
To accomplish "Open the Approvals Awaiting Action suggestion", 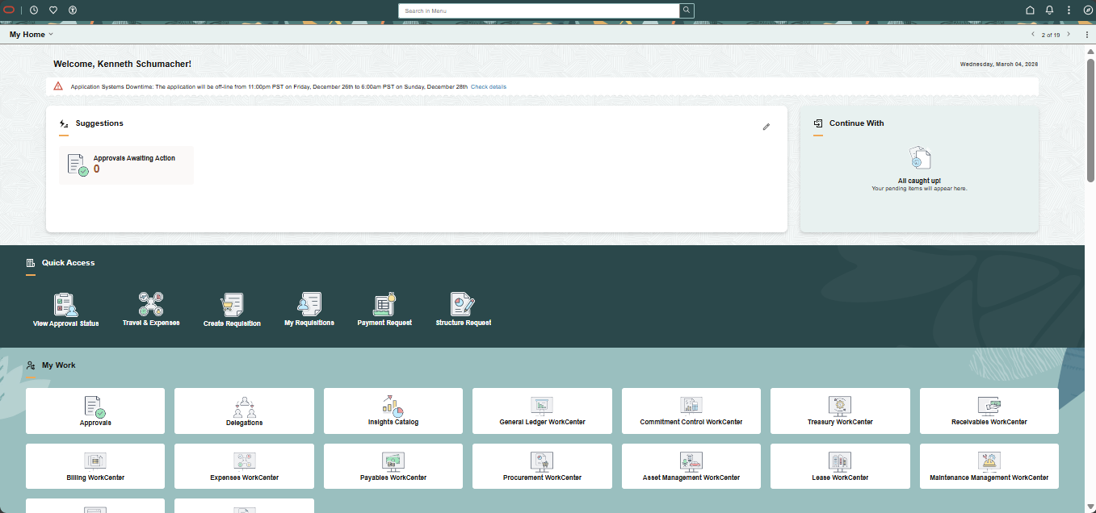I will click(x=126, y=165).
